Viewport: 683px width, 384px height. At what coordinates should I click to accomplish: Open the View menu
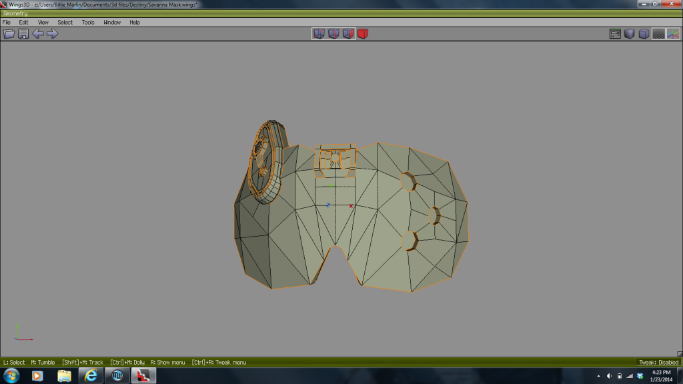click(x=43, y=22)
